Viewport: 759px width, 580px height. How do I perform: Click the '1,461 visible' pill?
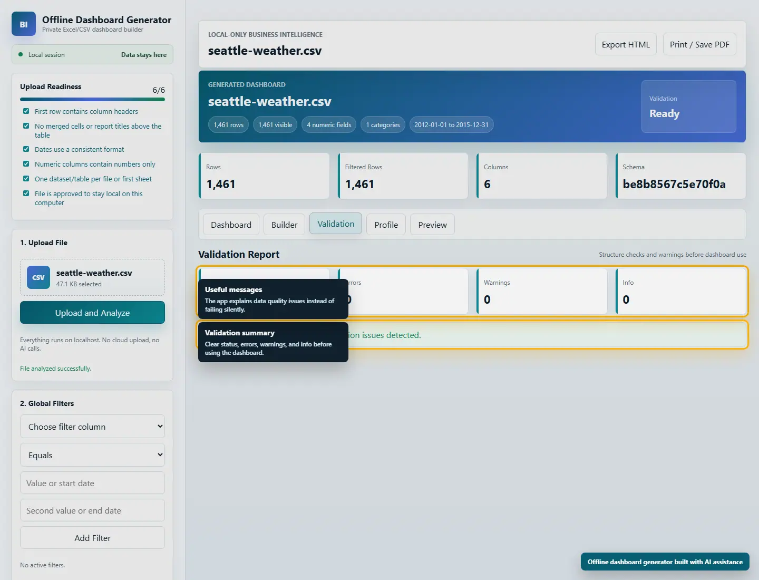point(275,124)
